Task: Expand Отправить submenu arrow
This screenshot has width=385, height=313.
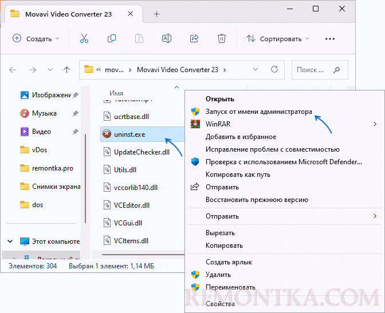Action: tap(375, 216)
